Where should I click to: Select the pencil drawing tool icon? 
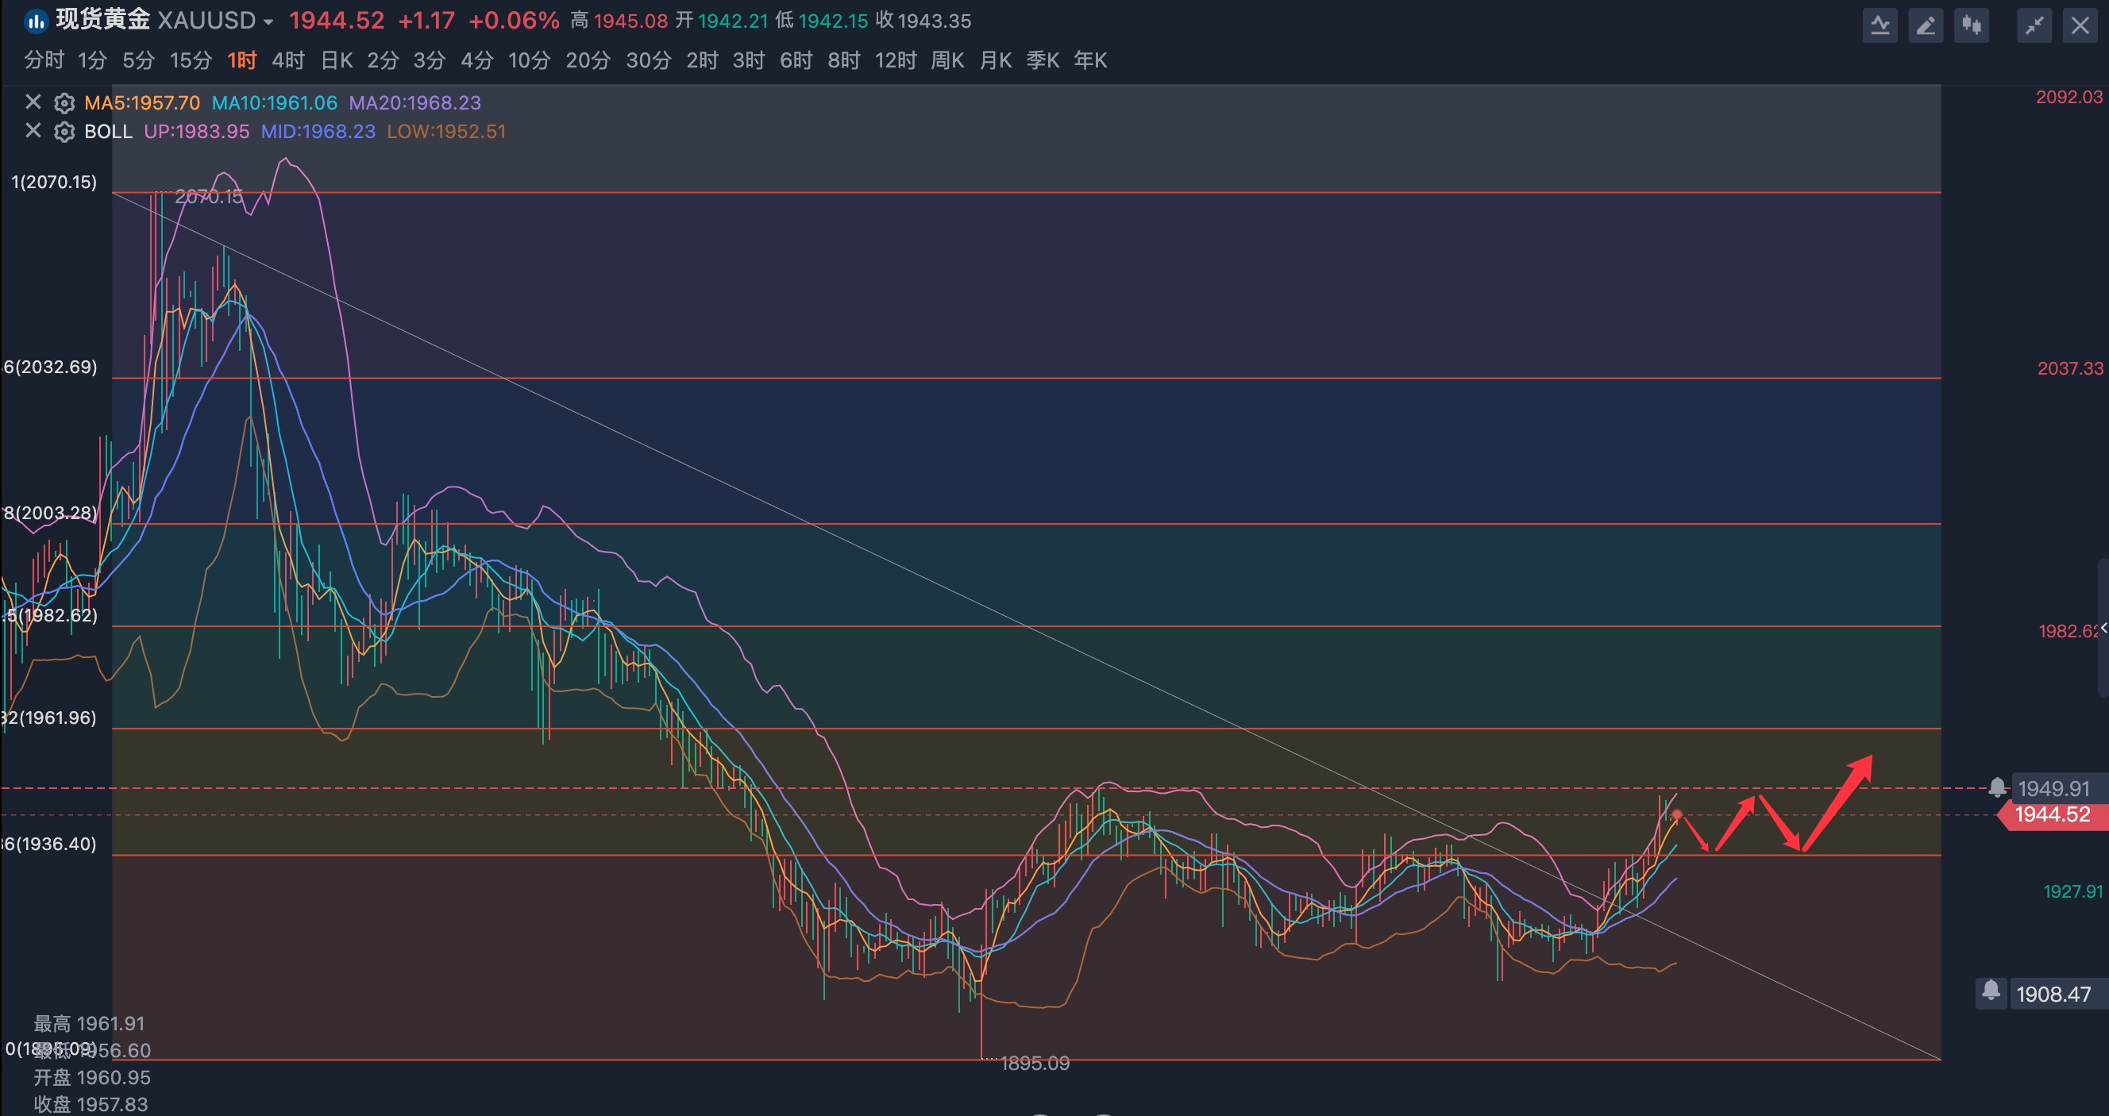tap(1926, 25)
